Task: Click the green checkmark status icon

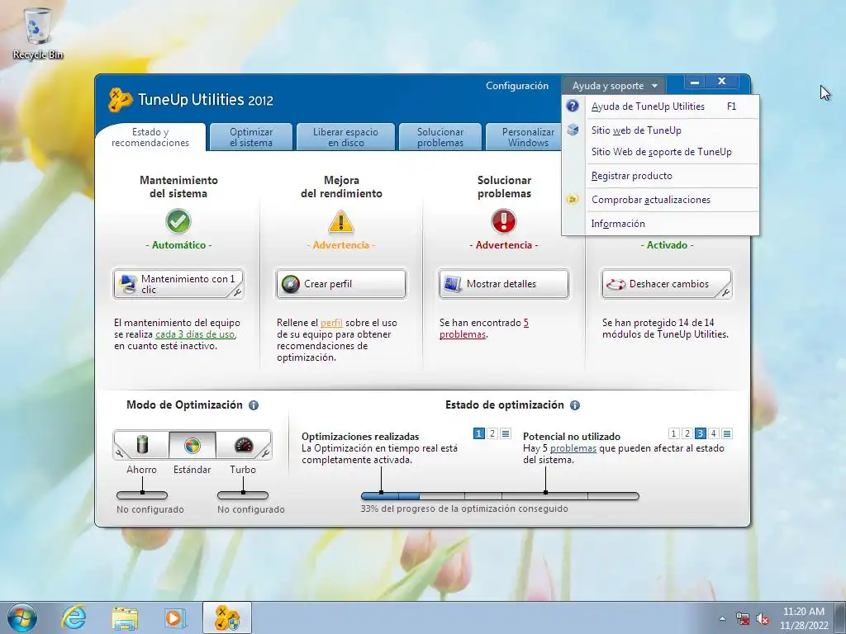Action: [178, 221]
